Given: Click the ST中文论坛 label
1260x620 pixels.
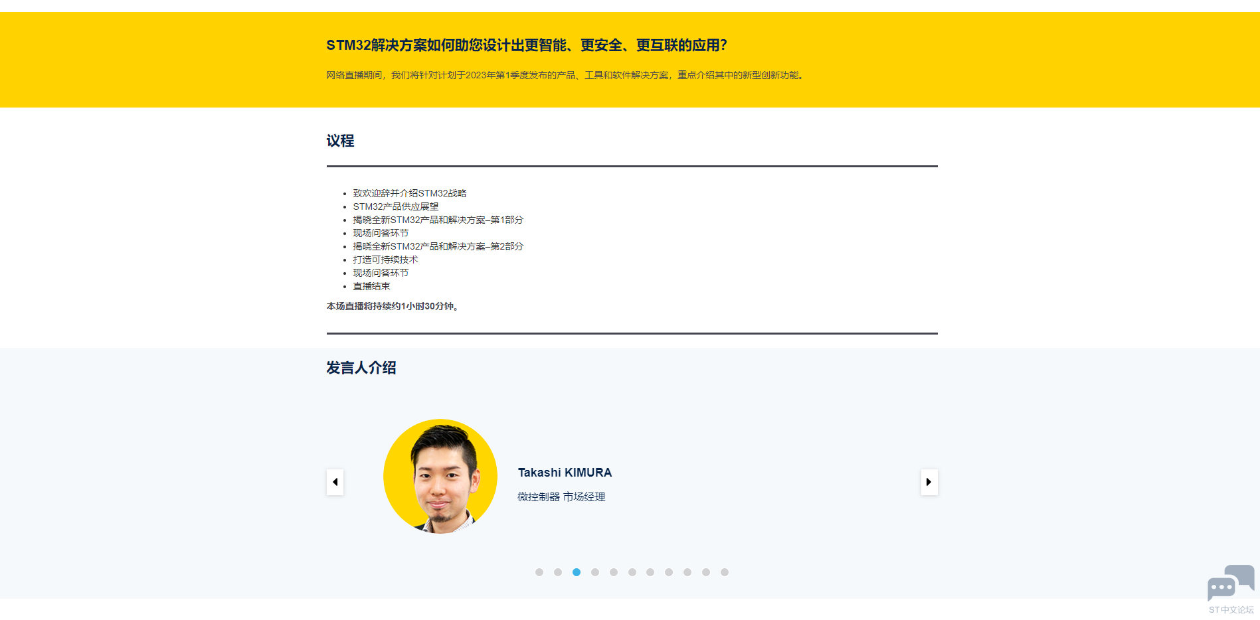Looking at the screenshot, I should point(1231,609).
